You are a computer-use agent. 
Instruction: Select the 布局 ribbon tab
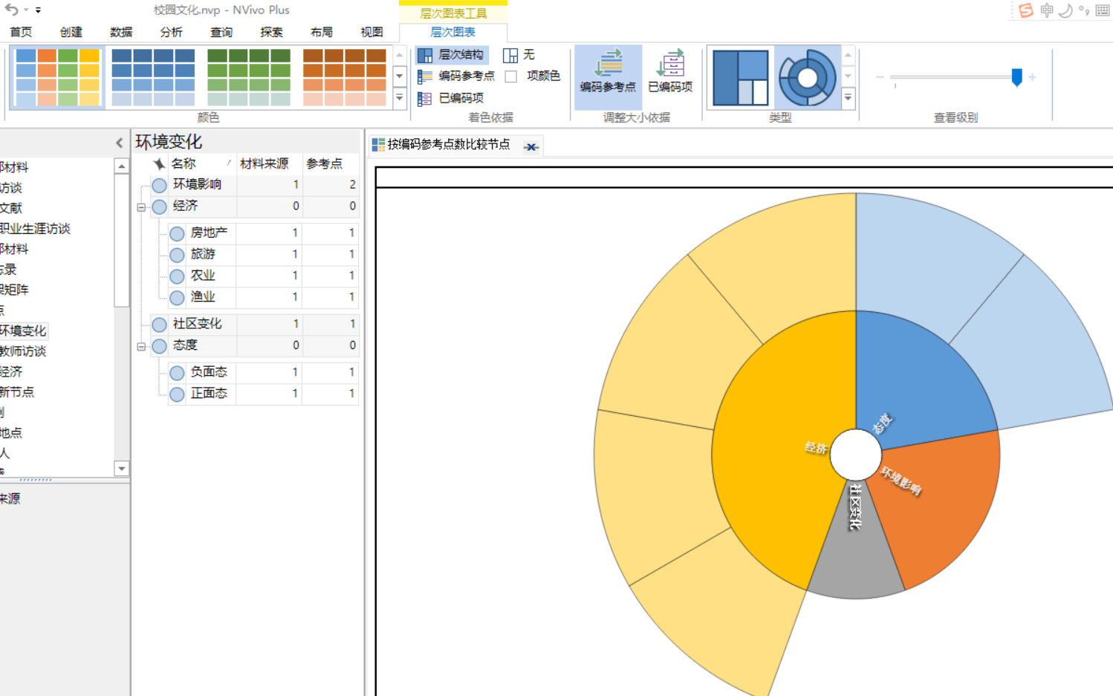(322, 32)
